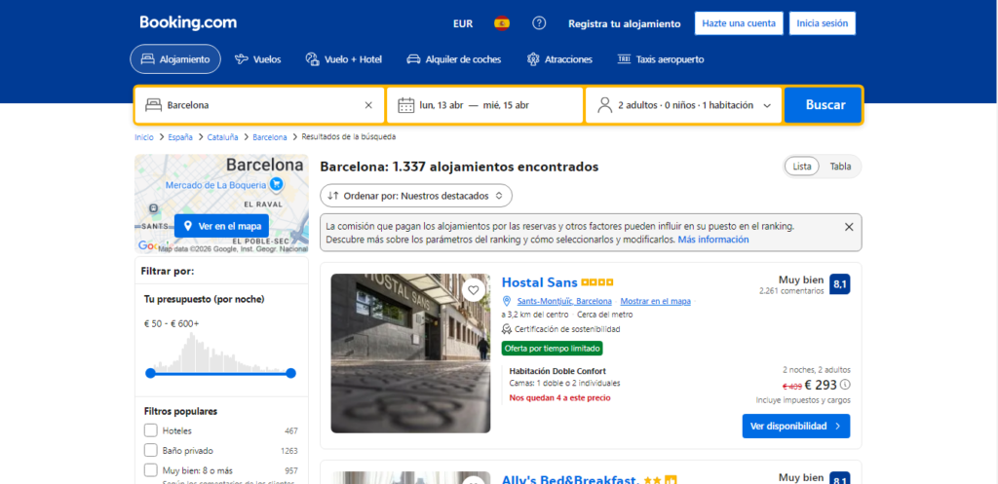Save Hostal Sans with heart icon
Image resolution: width=998 pixels, height=484 pixels.
click(474, 290)
